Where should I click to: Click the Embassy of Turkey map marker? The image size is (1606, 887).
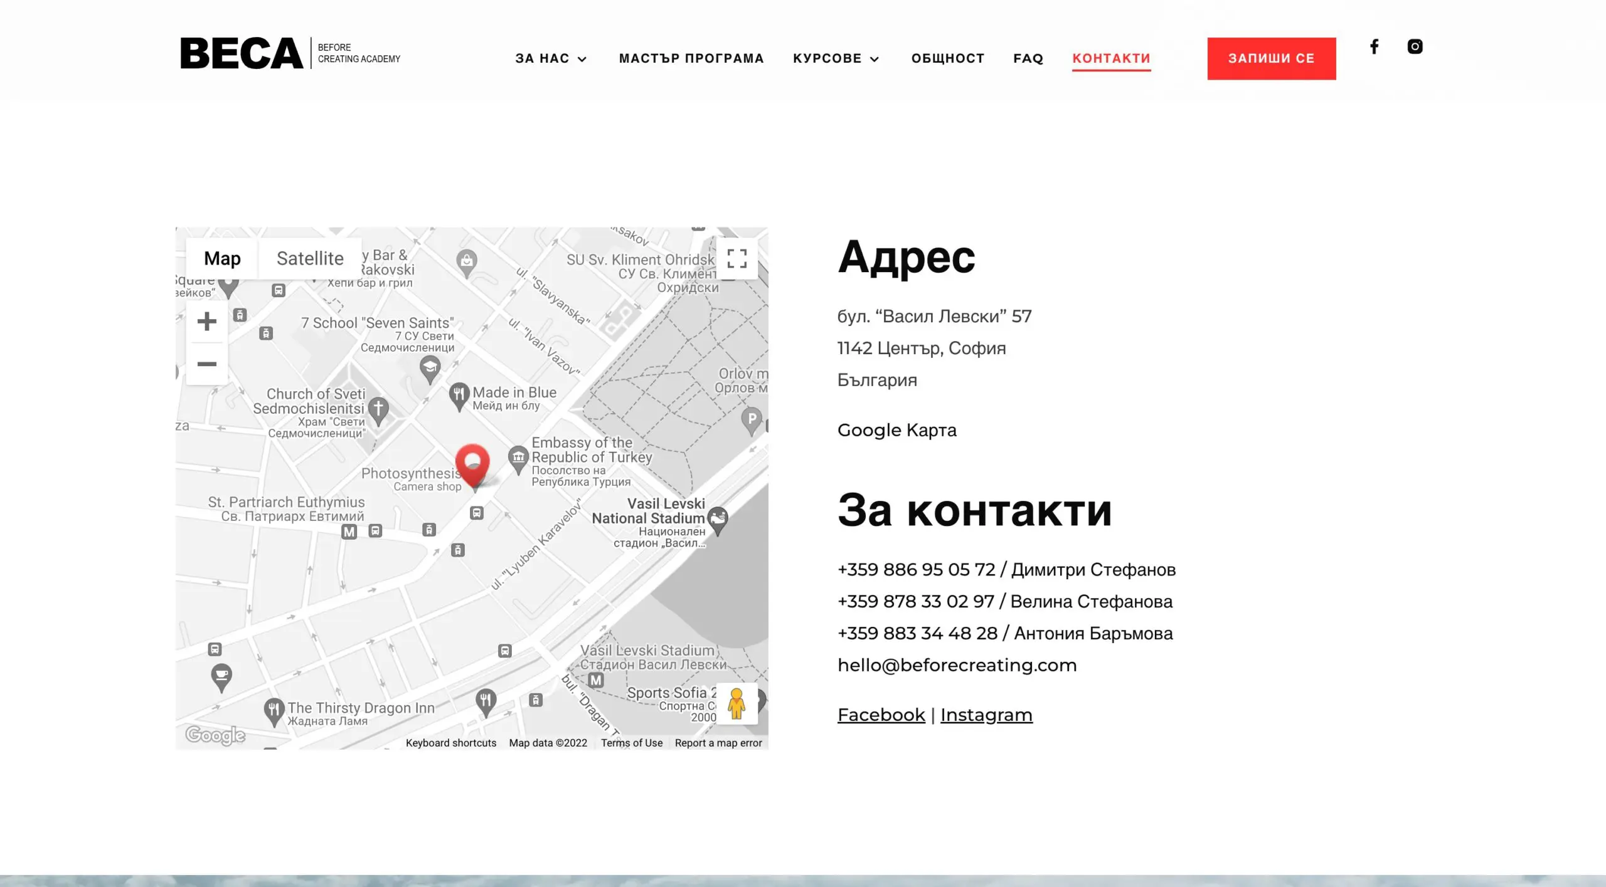518,458
